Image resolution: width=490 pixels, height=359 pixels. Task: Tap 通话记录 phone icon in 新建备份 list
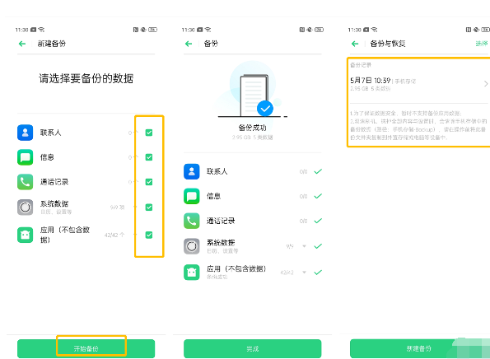point(25,182)
